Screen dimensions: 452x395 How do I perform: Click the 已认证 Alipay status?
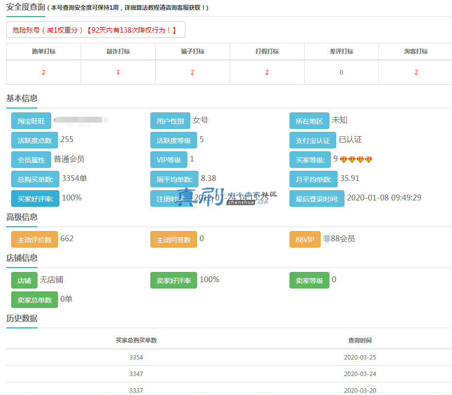coord(350,140)
